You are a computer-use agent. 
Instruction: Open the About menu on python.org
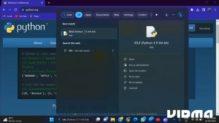tap(38, 43)
